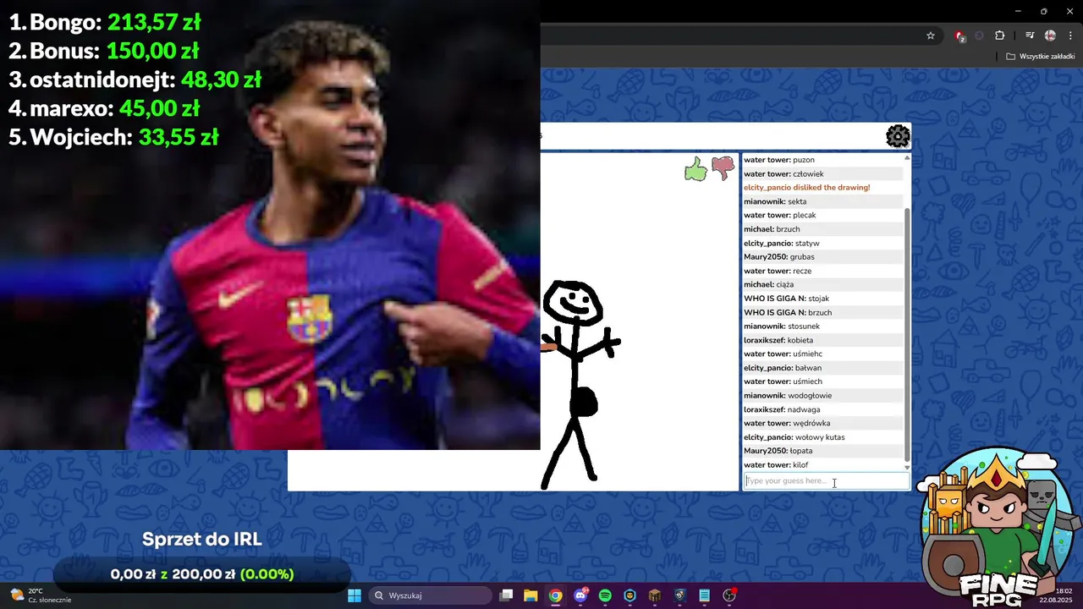Screen dimensions: 1083x609
Task: Click the chat message 'water tower: kilof'
Action: pos(776,464)
